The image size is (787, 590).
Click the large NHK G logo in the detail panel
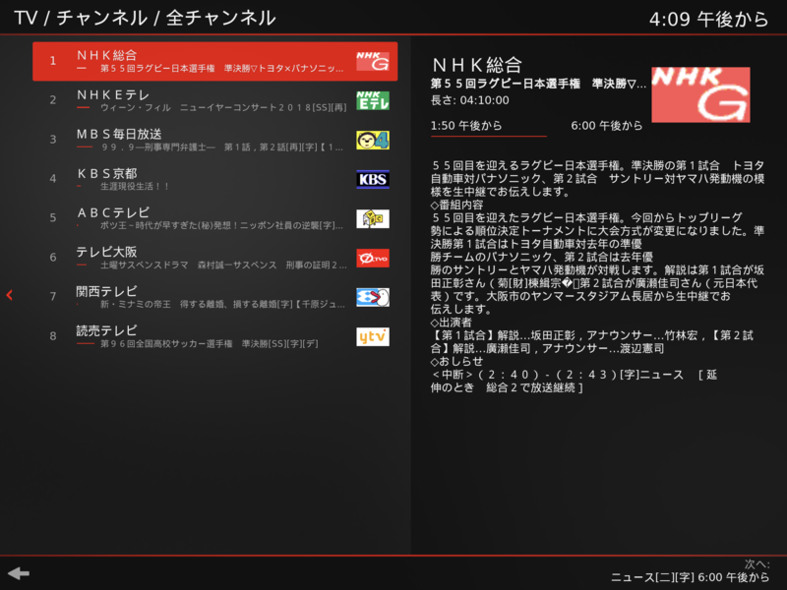(700, 94)
